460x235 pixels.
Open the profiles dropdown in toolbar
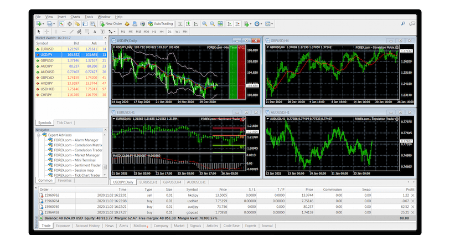tap(55, 24)
